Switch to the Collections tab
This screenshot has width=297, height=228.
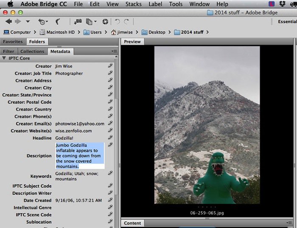point(32,51)
